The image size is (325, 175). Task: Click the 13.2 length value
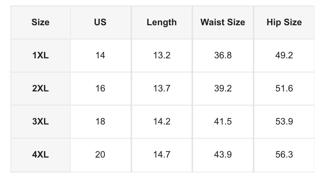162,55
